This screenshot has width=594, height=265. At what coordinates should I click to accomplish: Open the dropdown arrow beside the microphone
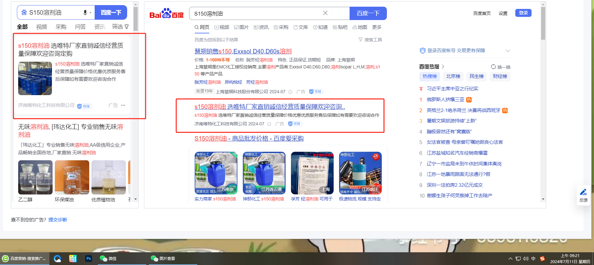pos(91,13)
